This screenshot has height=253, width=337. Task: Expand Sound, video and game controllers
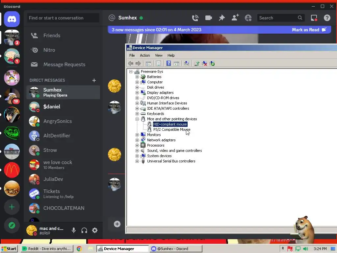coord(137,151)
